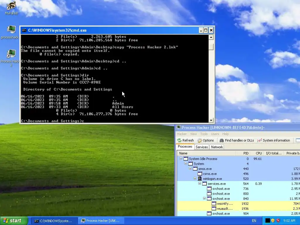Viewport: 300px width, 225px height.
Task: Select the System process row
Action: [238, 164]
